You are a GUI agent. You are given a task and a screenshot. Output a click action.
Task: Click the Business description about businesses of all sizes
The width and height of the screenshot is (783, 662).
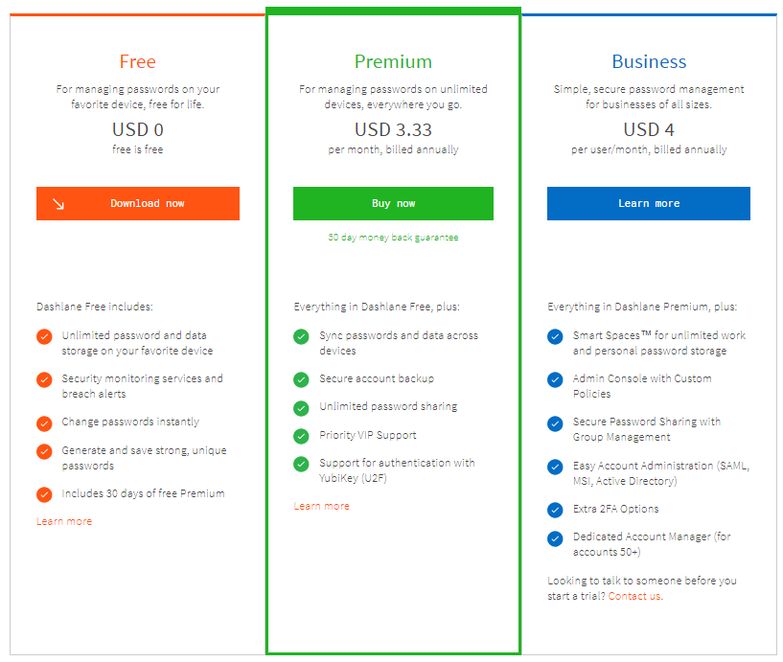(649, 97)
